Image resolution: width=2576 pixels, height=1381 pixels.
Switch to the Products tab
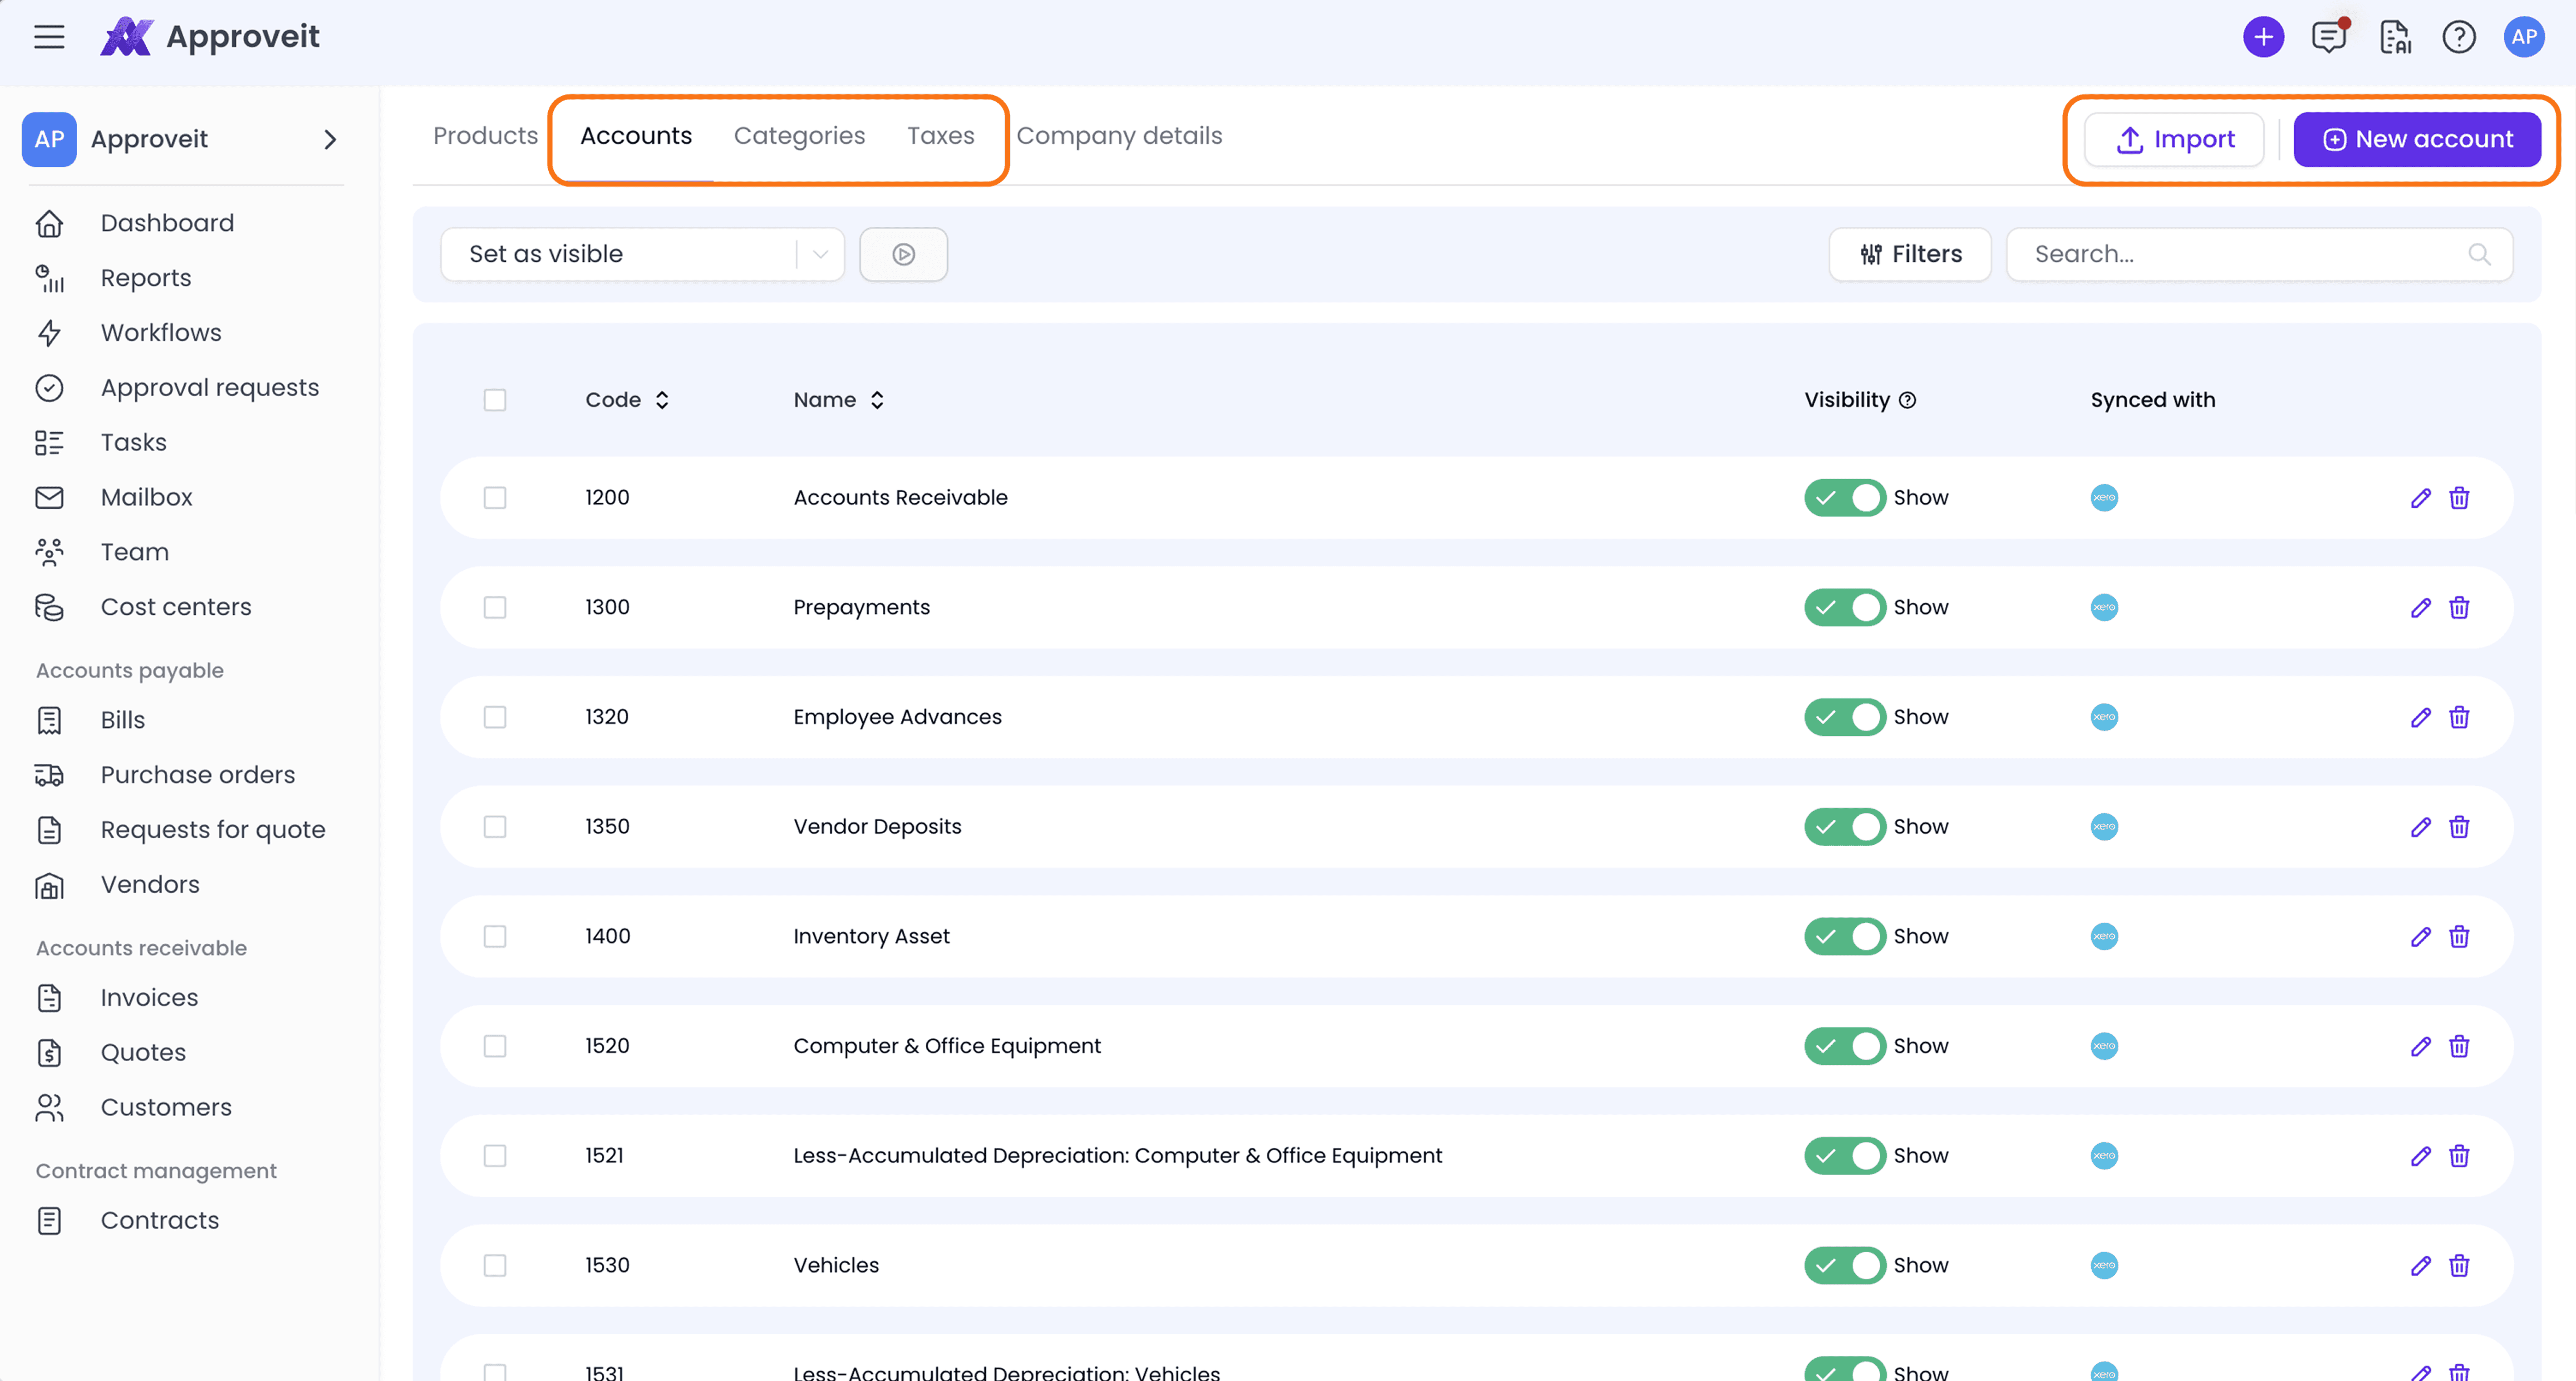pyautogui.click(x=485, y=136)
